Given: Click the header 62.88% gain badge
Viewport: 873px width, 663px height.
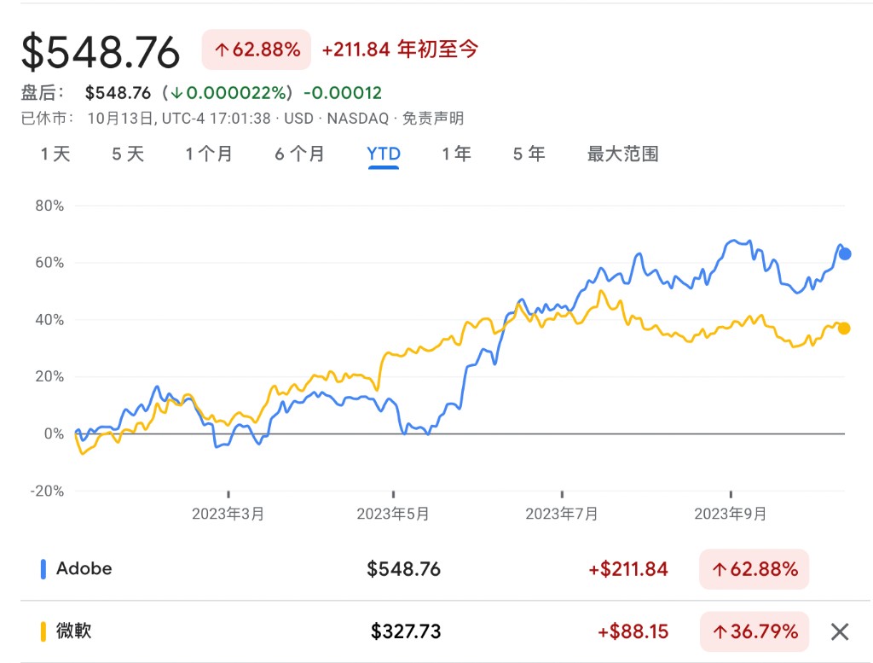Looking at the screenshot, I should [256, 50].
